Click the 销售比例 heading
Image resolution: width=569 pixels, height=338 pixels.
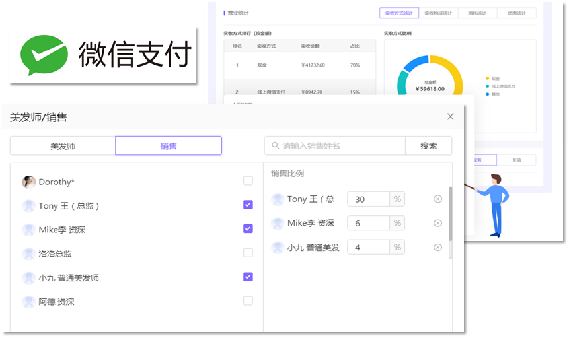point(287,174)
